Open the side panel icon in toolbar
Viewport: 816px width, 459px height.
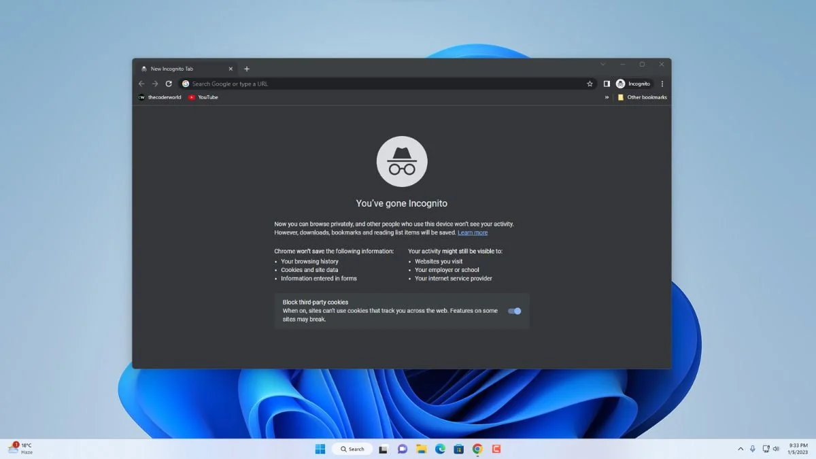tap(607, 84)
